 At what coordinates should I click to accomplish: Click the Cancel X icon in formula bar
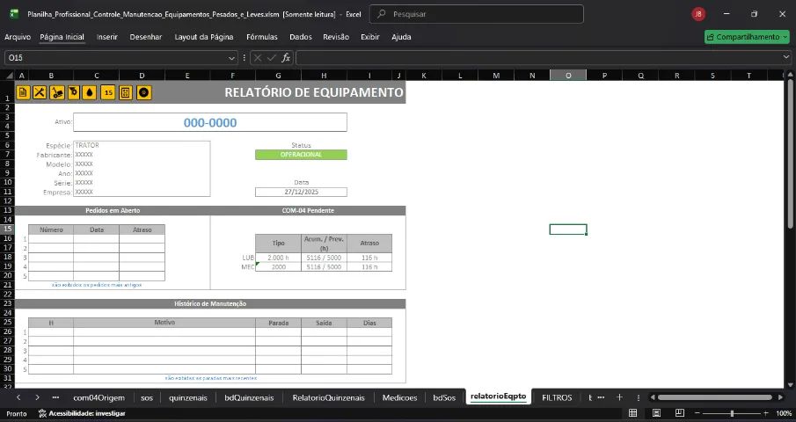tap(258, 58)
